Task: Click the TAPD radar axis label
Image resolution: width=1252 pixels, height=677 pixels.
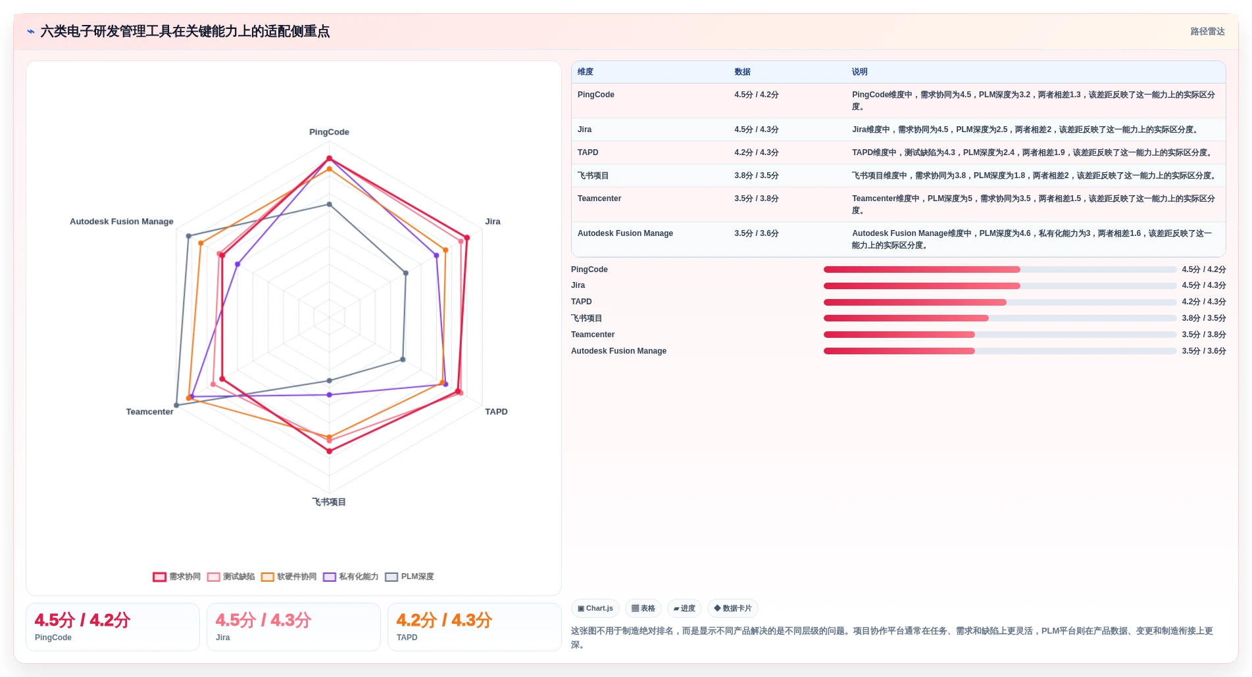Action: tap(496, 412)
